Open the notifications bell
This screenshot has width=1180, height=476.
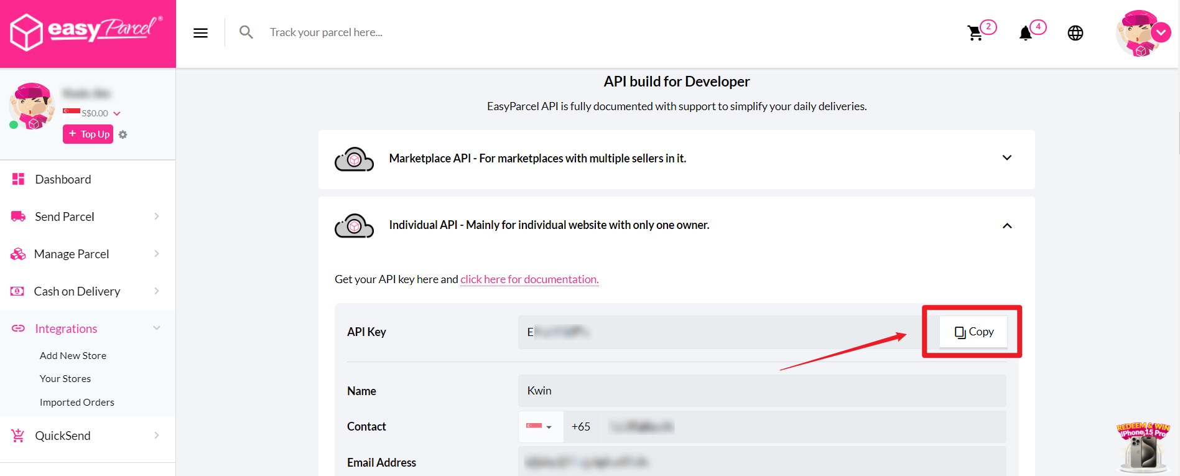click(x=1026, y=33)
